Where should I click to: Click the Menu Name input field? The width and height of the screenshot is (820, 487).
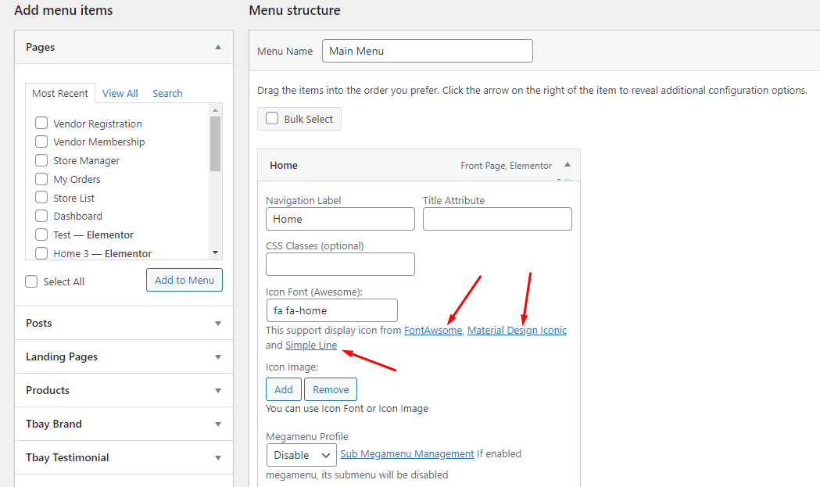pos(428,51)
